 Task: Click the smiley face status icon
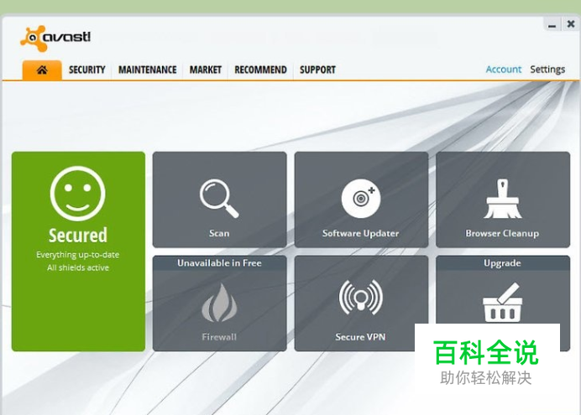click(78, 194)
